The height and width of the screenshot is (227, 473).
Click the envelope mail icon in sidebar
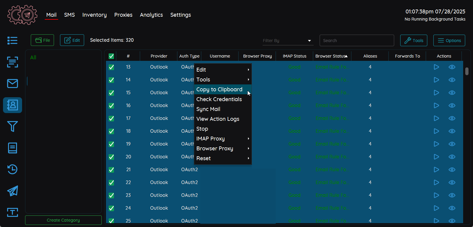(x=12, y=84)
